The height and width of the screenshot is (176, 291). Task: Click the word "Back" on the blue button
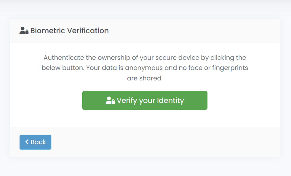[x=38, y=142]
